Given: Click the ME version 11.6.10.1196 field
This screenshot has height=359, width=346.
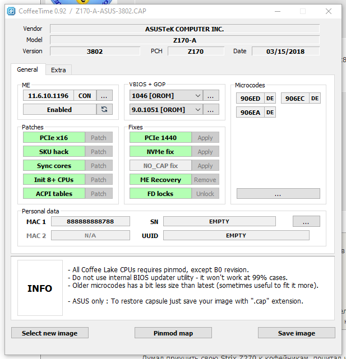Looking at the screenshot, I should pyautogui.click(x=48, y=95).
